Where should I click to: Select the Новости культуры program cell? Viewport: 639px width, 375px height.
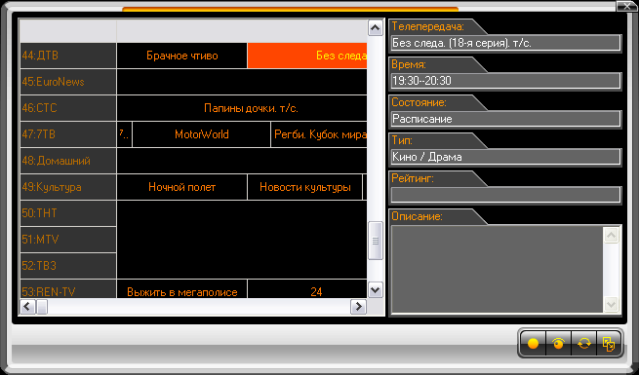click(x=304, y=187)
